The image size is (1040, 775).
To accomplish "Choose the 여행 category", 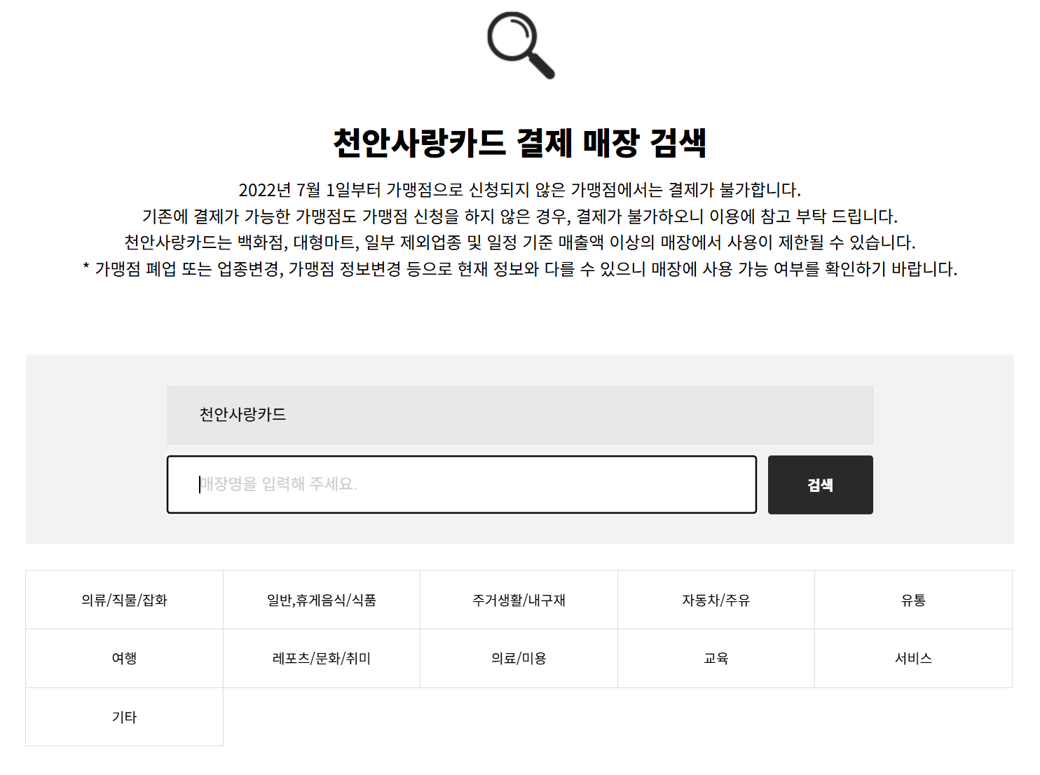I will tap(125, 659).
